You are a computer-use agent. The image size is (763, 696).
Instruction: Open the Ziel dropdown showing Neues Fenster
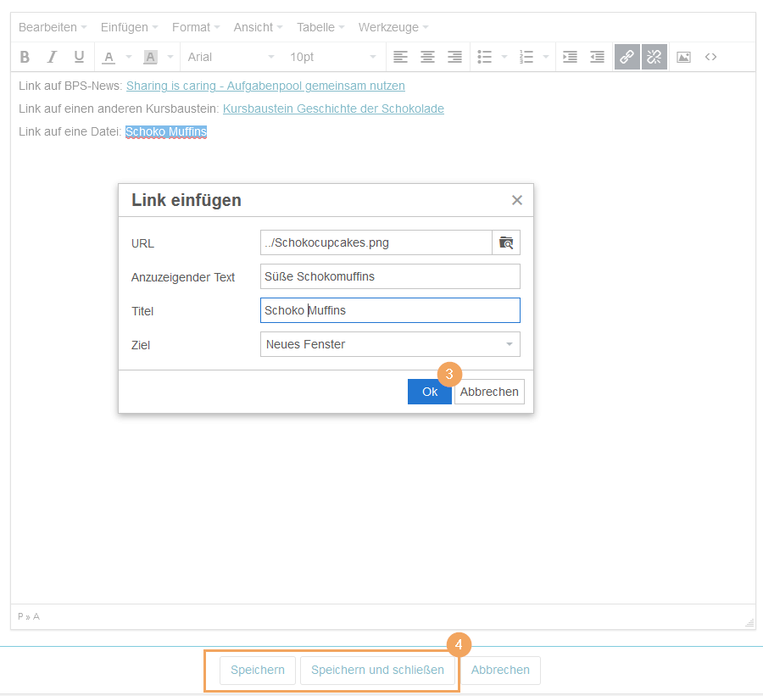tap(390, 344)
